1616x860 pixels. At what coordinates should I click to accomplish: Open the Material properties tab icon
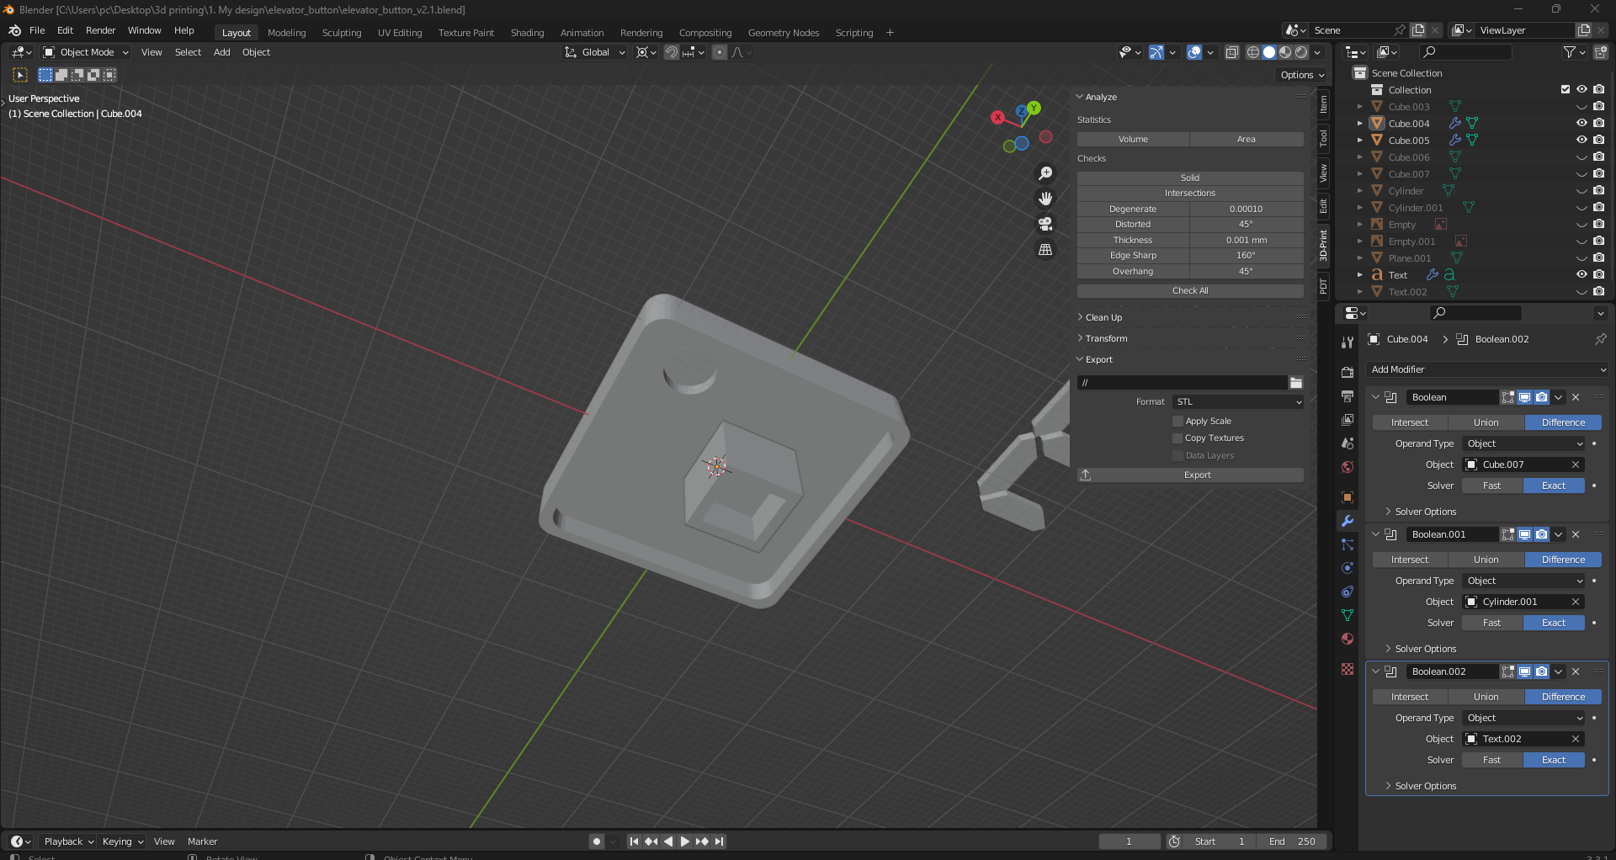(x=1348, y=639)
